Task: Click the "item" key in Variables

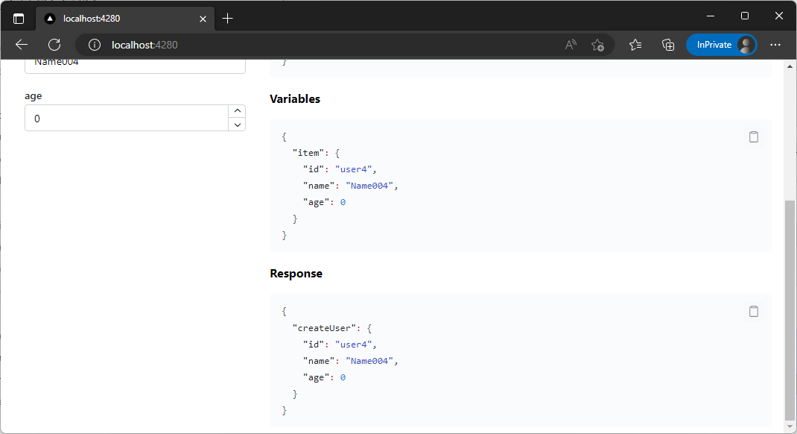Action: click(308, 153)
